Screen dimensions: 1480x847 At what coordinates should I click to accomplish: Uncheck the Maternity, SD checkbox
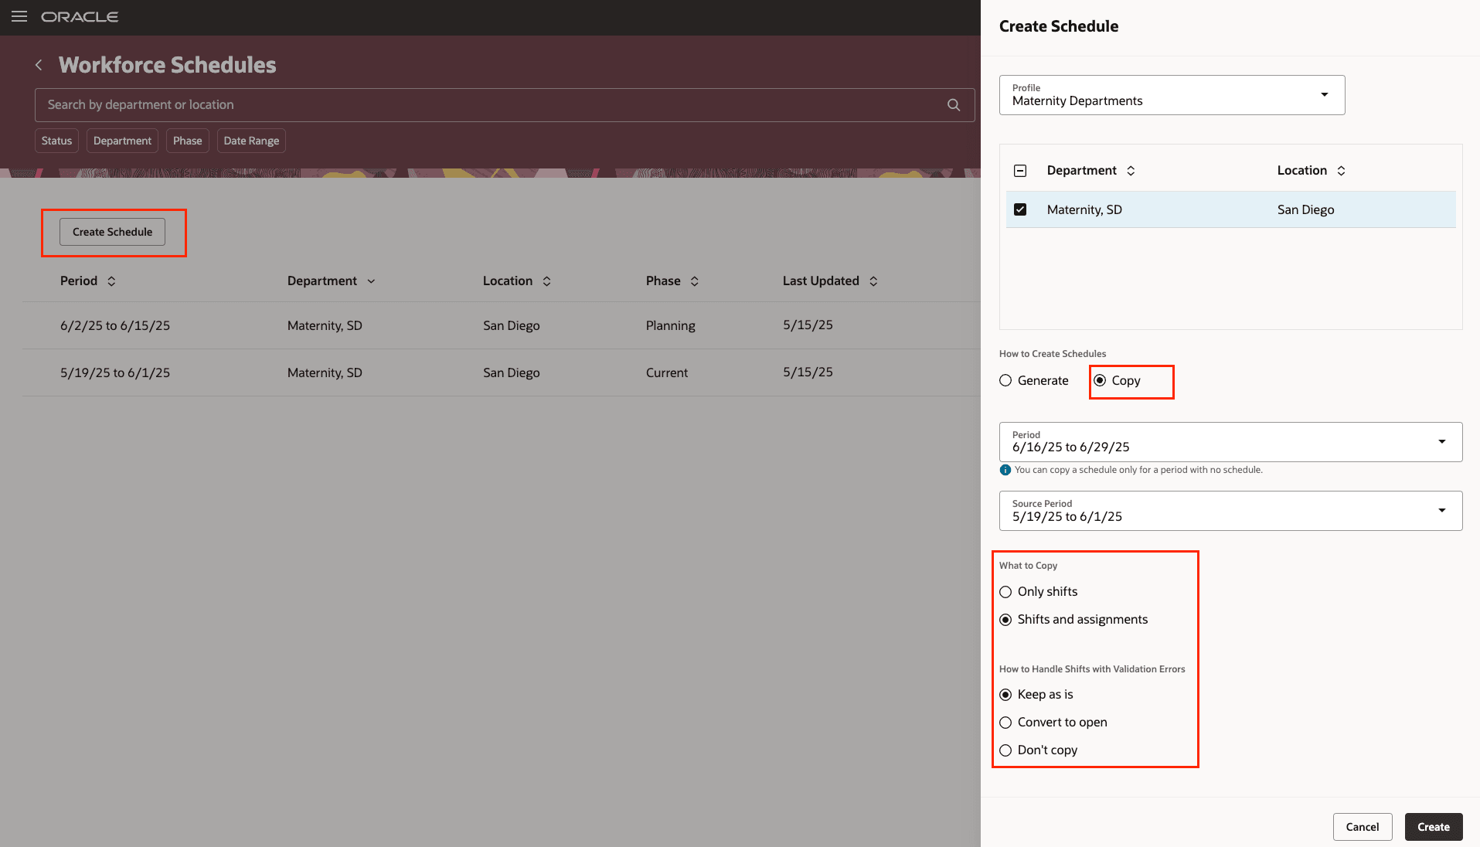click(x=1020, y=209)
